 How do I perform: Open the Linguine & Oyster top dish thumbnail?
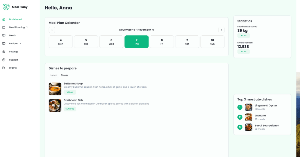[248, 107]
